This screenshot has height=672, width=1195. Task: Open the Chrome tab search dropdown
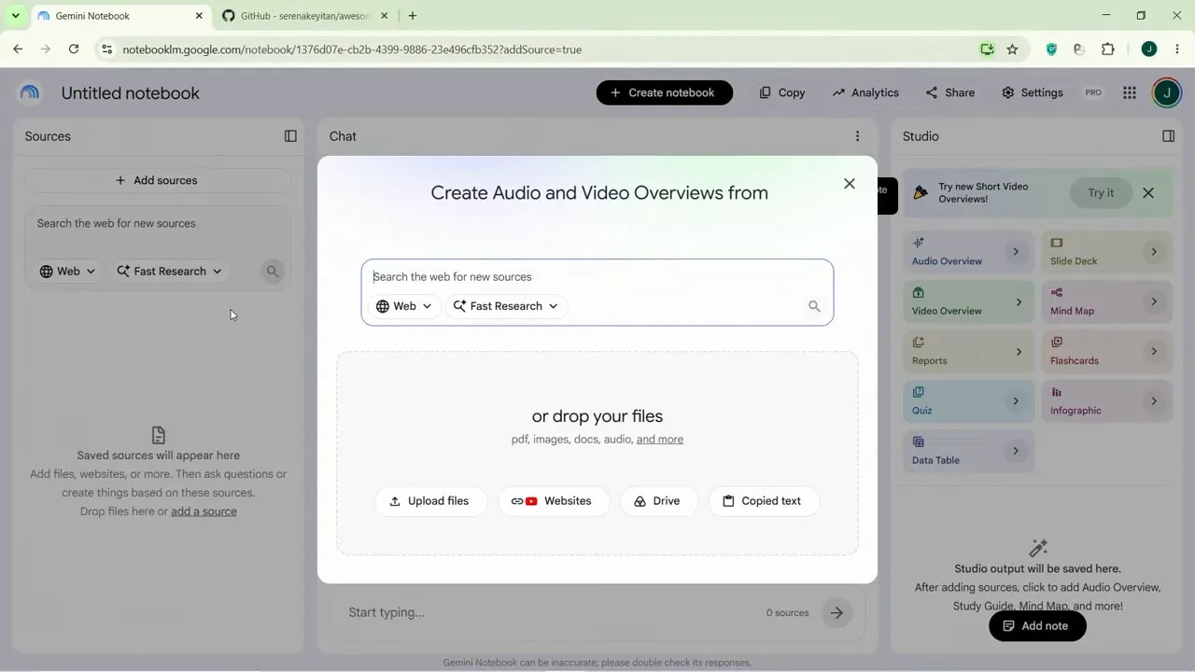(x=15, y=16)
